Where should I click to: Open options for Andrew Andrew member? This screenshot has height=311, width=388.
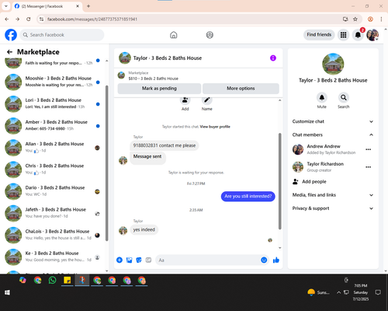pos(369,149)
